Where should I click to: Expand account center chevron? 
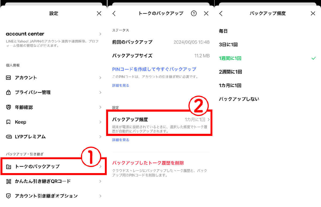point(100,34)
